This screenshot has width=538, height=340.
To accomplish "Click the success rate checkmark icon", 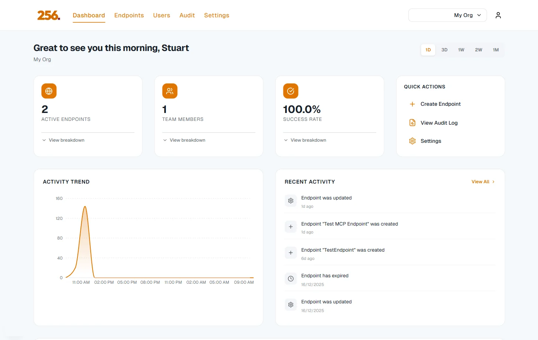I will [x=291, y=91].
